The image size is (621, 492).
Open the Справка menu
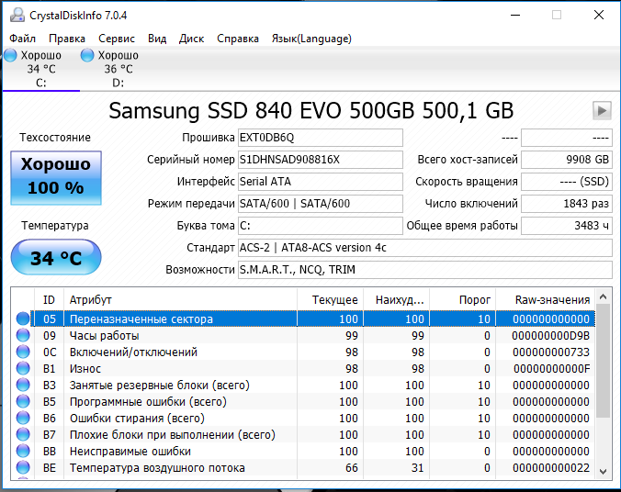click(238, 39)
